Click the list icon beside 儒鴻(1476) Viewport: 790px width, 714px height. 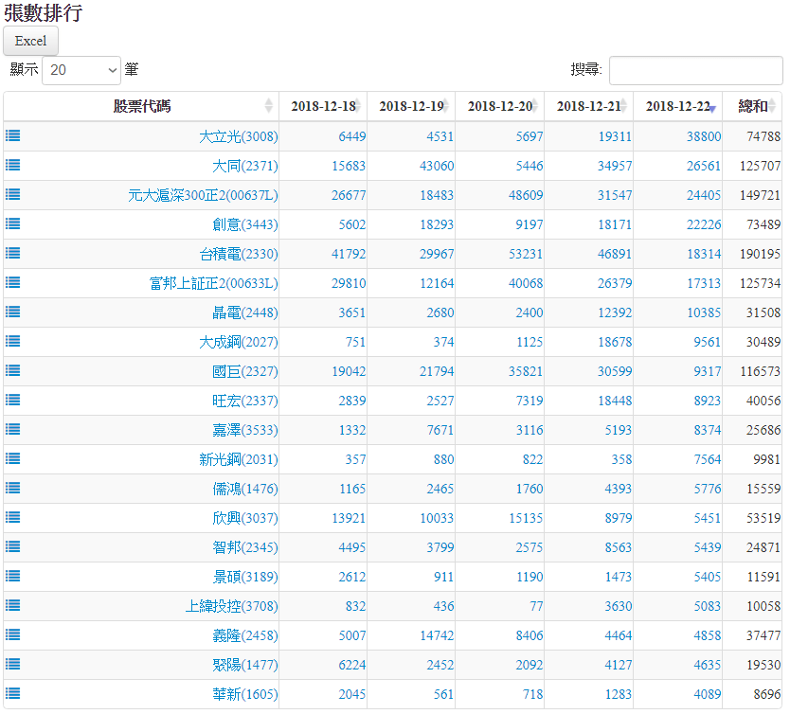(13, 488)
